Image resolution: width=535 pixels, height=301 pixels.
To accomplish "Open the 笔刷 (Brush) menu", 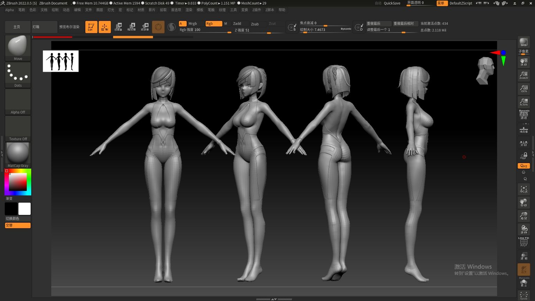I will click(22, 10).
